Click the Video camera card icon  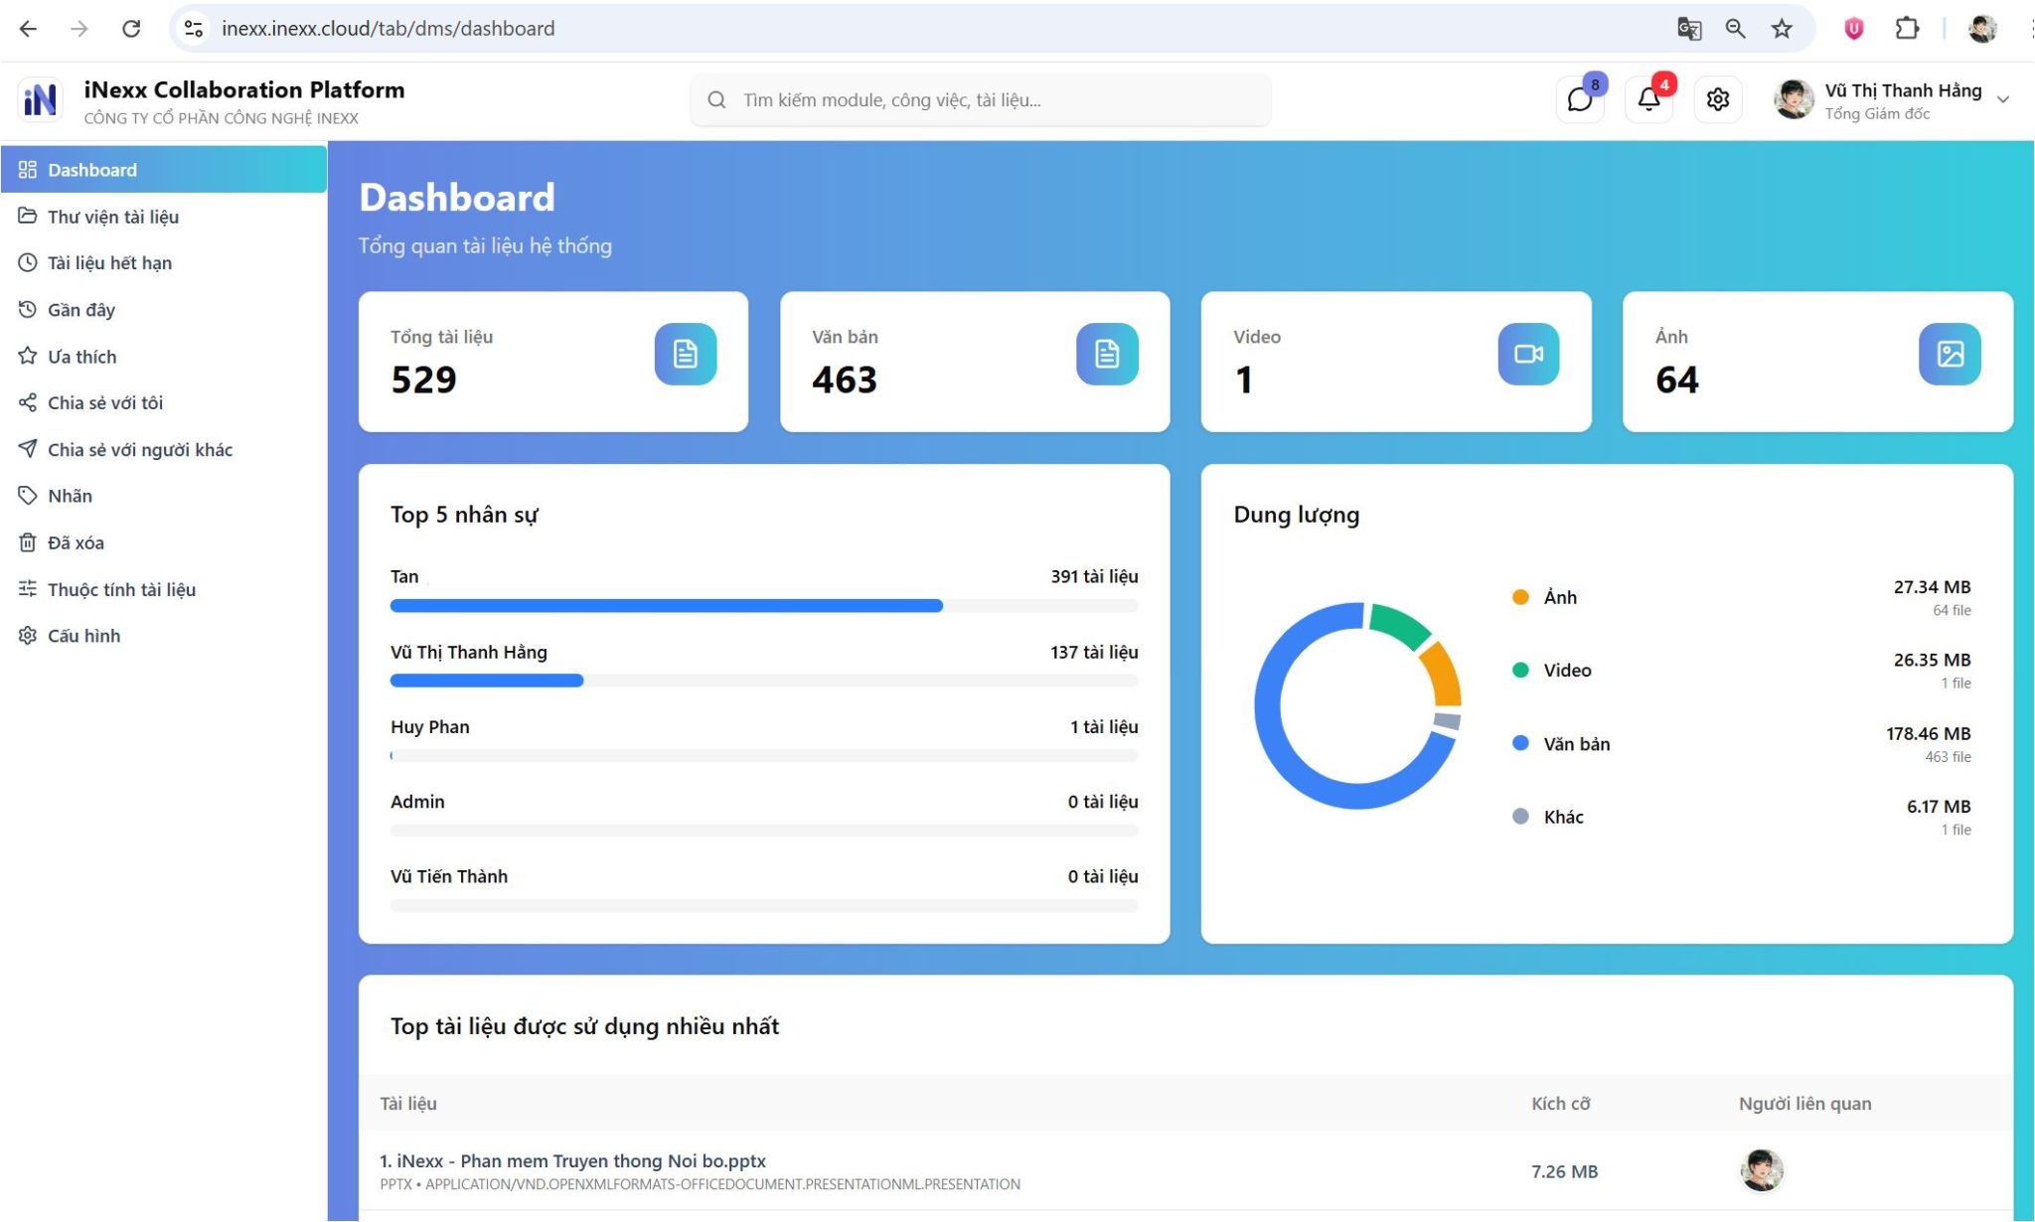click(1528, 353)
